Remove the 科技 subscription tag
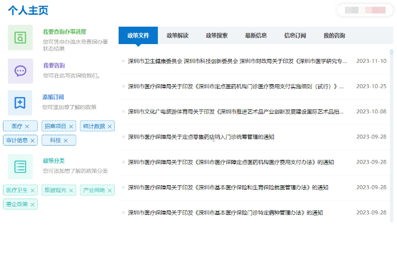The width and height of the screenshot is (397, 258). click(x=66, y=141)
